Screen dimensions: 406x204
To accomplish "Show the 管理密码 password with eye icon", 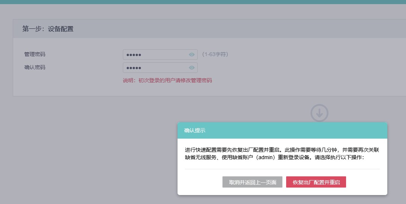I will 192,55.
